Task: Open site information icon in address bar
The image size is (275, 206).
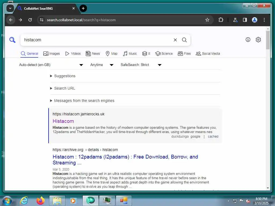Action: pyautogui.click(x=42, y=20)
